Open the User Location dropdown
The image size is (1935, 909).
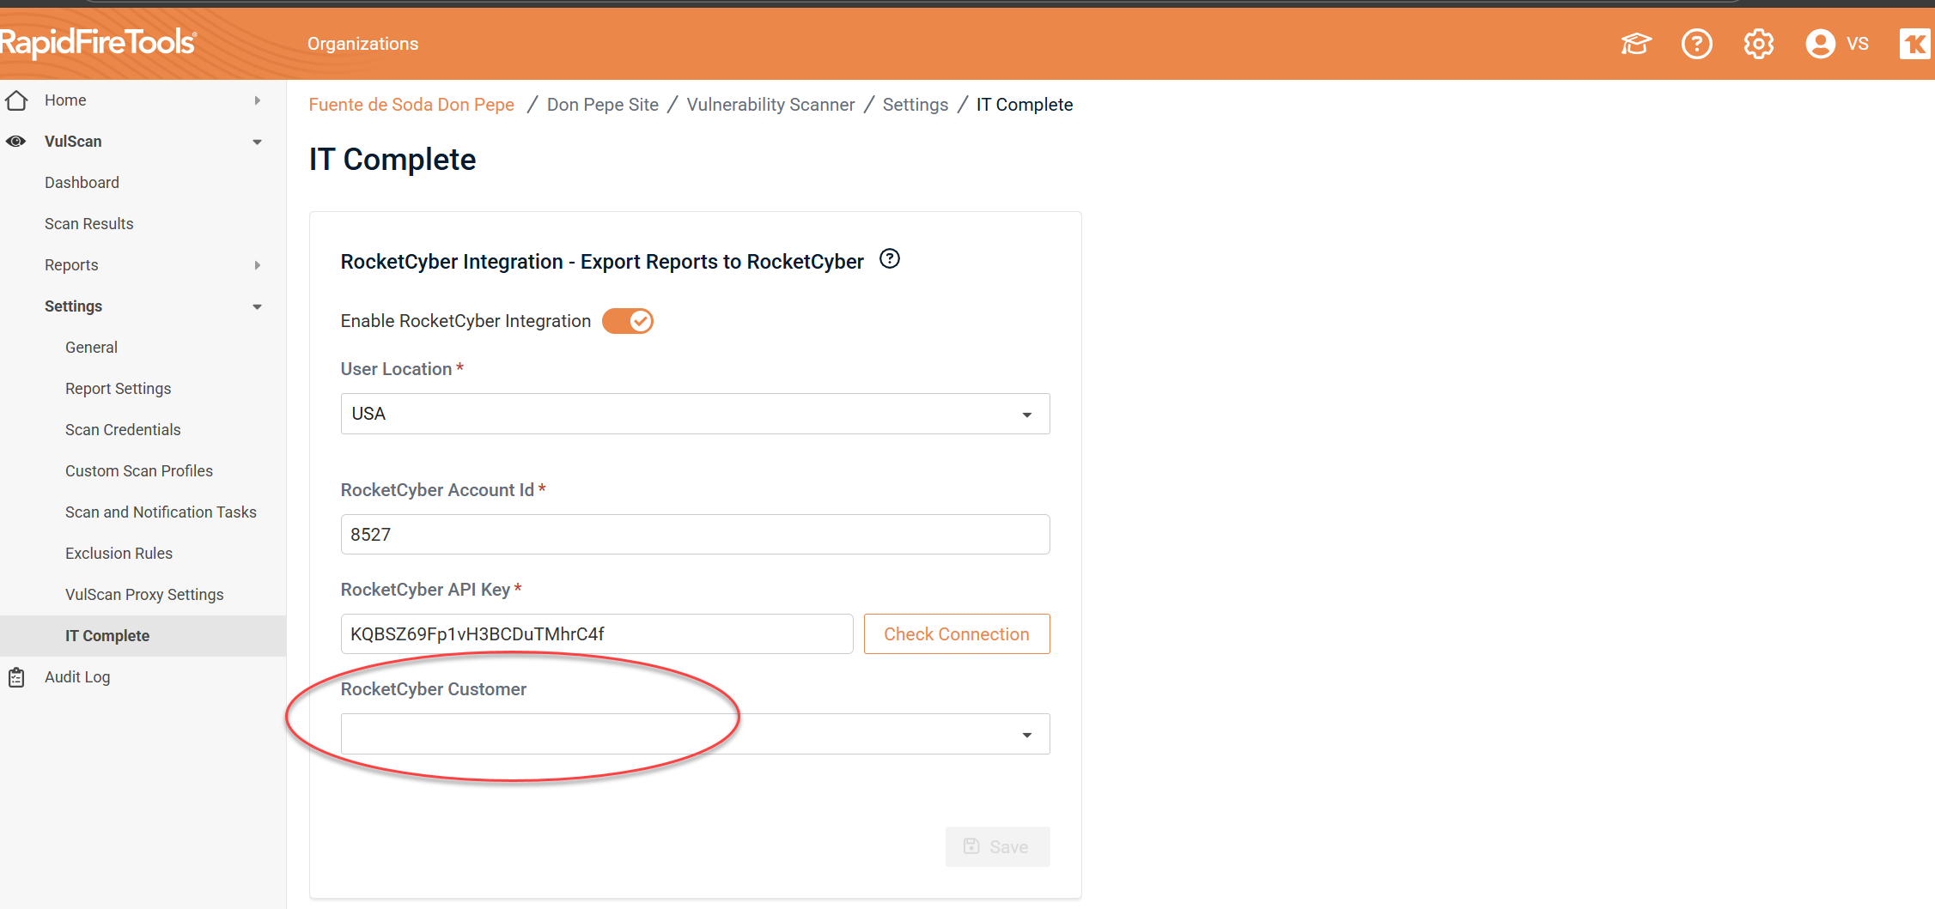coord(695,414)
